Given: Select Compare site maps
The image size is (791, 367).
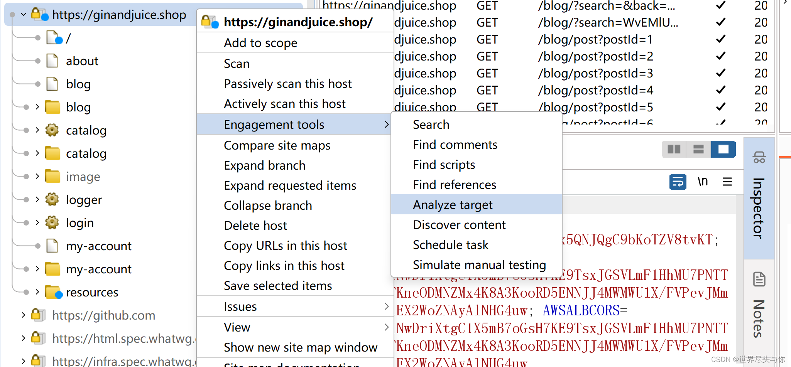Looking at the screenshot, I should coord(295,145).
